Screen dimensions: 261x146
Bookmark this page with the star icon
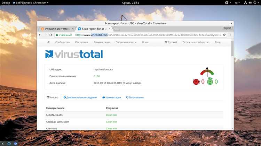click(224, 35)
